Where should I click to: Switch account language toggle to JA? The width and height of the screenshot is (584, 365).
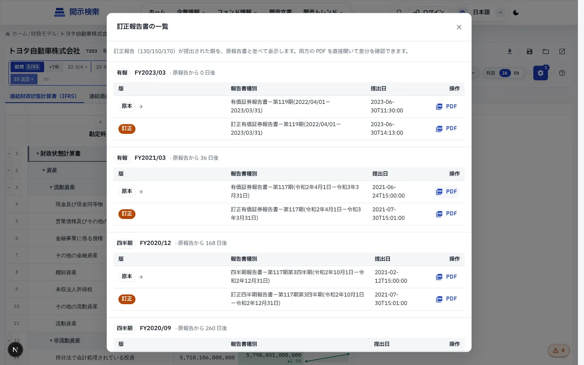(505, 73)
